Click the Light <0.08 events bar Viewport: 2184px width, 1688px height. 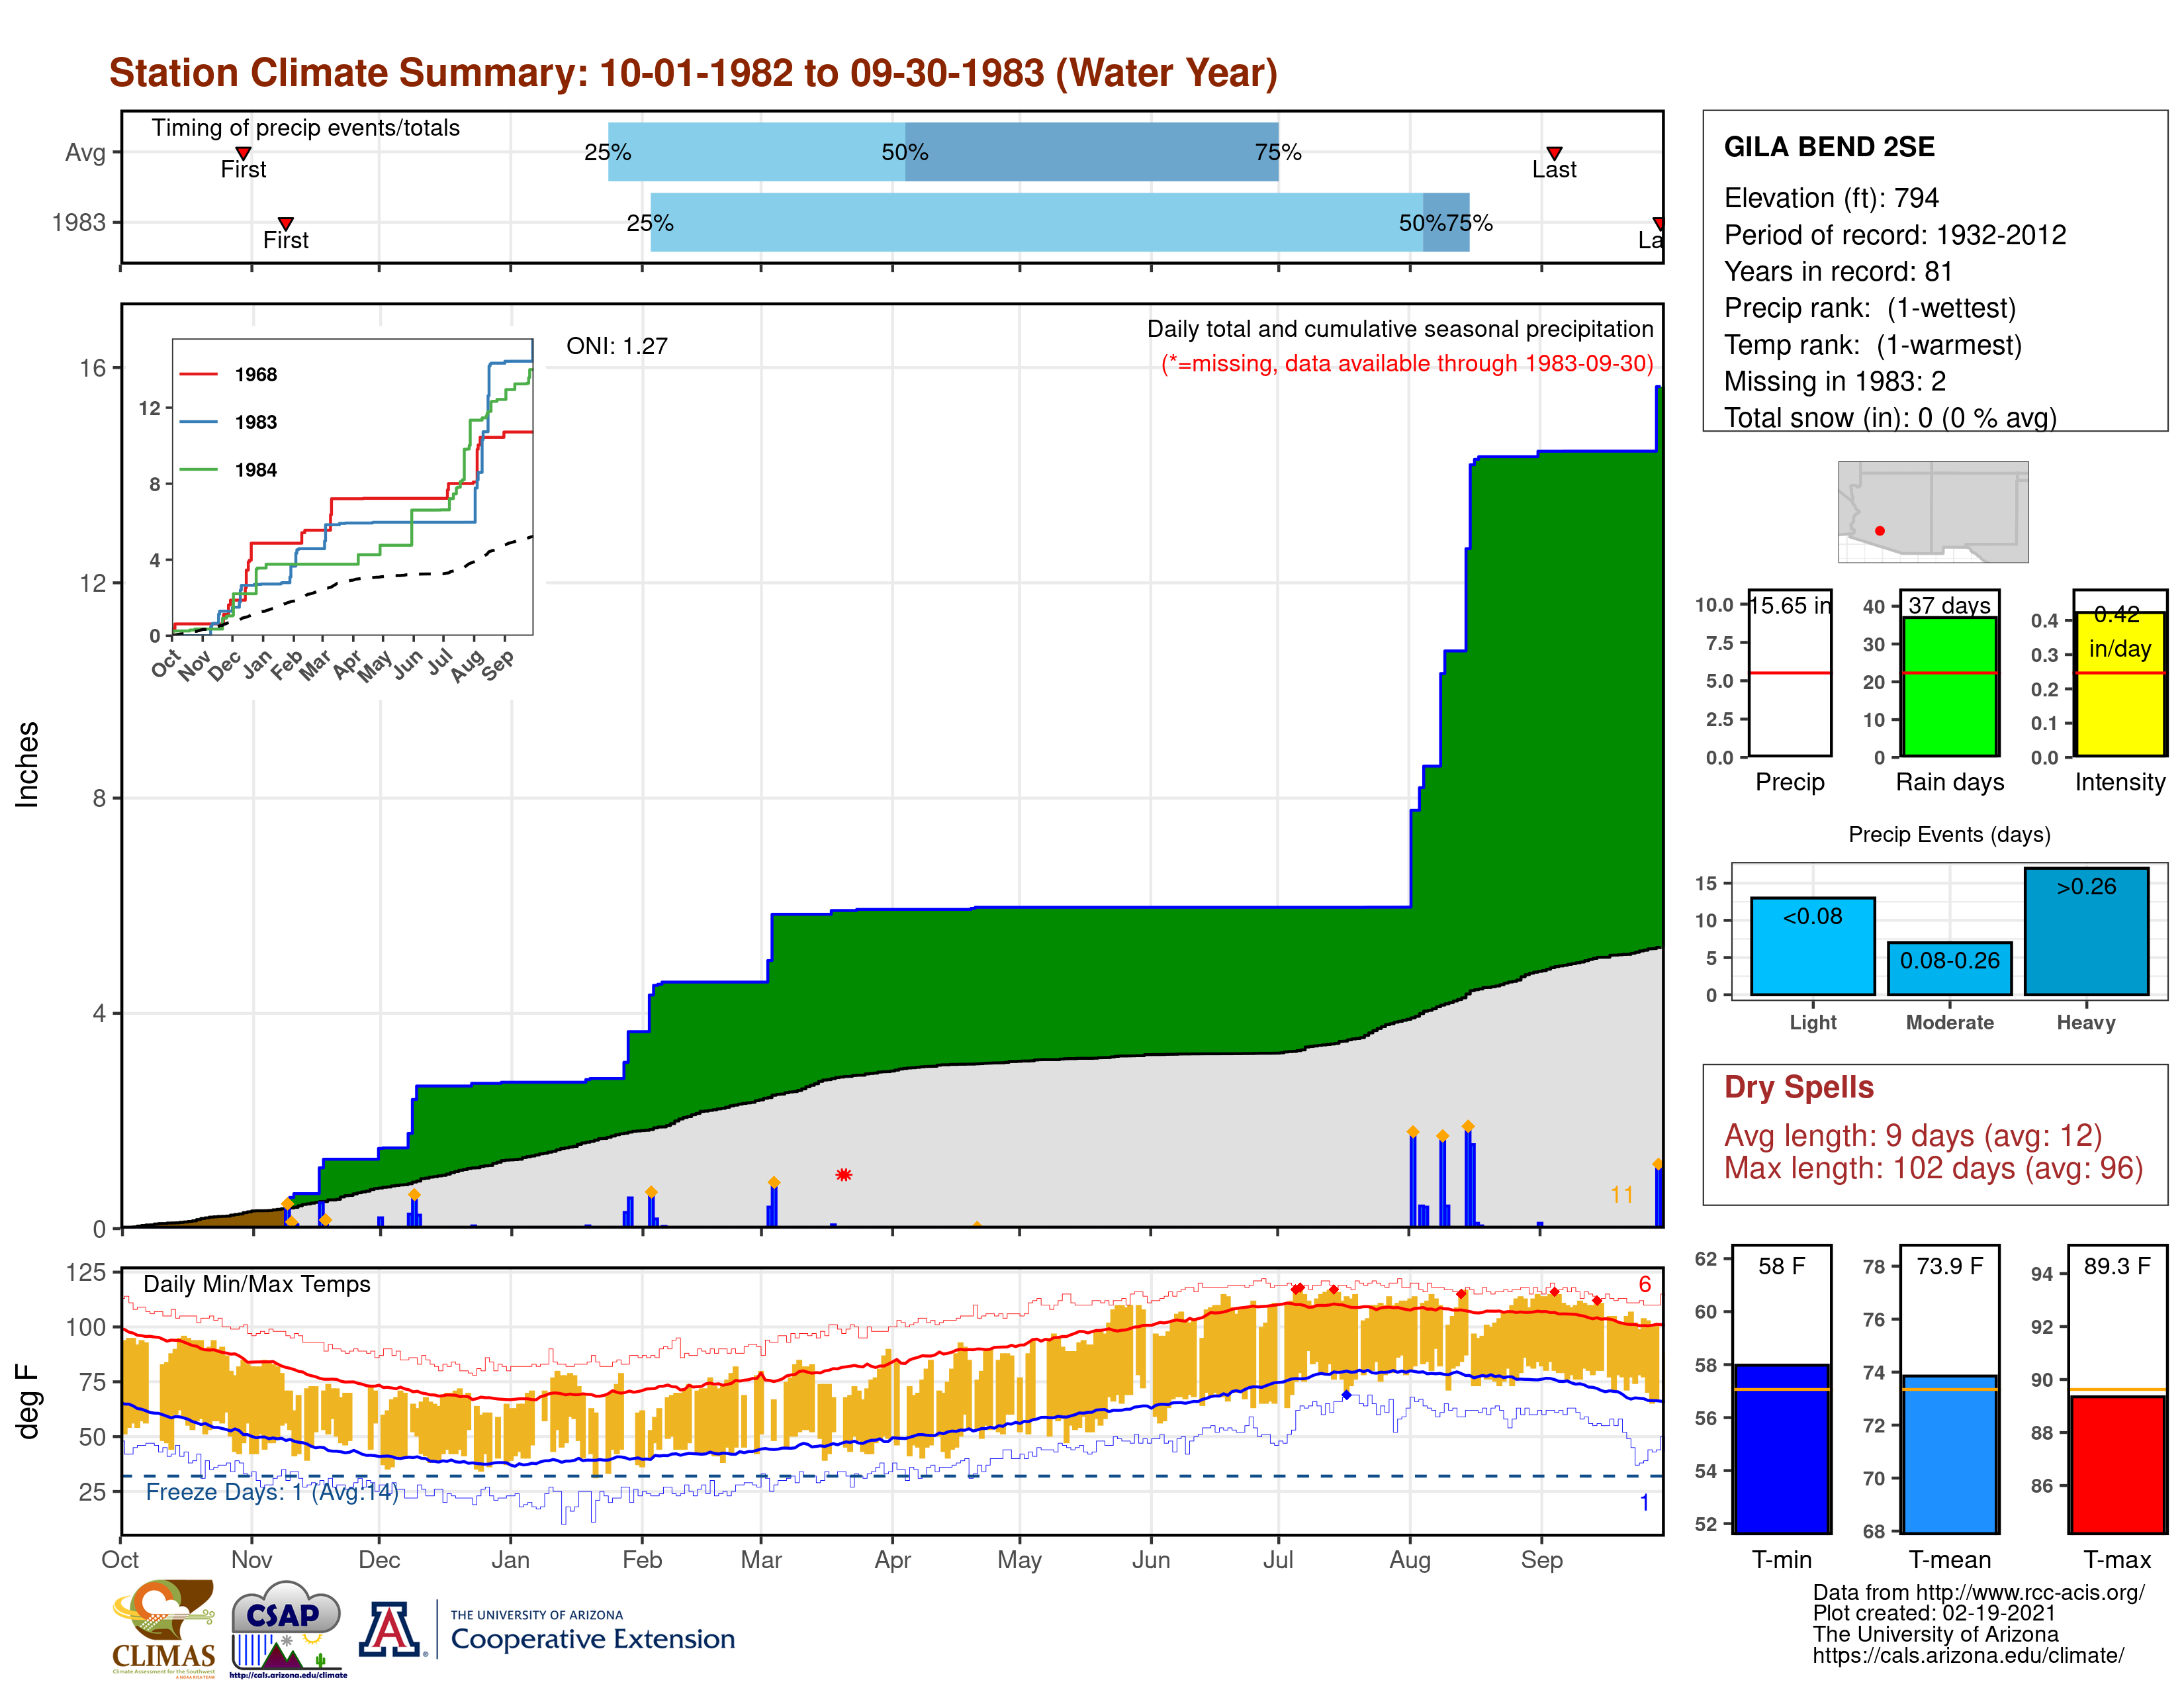1813,946
